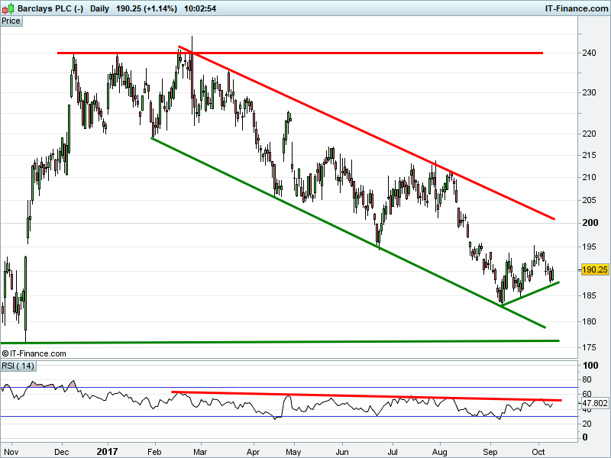Click the 180 price axis label
This screenshot has width=611, height=458.
coord(589,321)
